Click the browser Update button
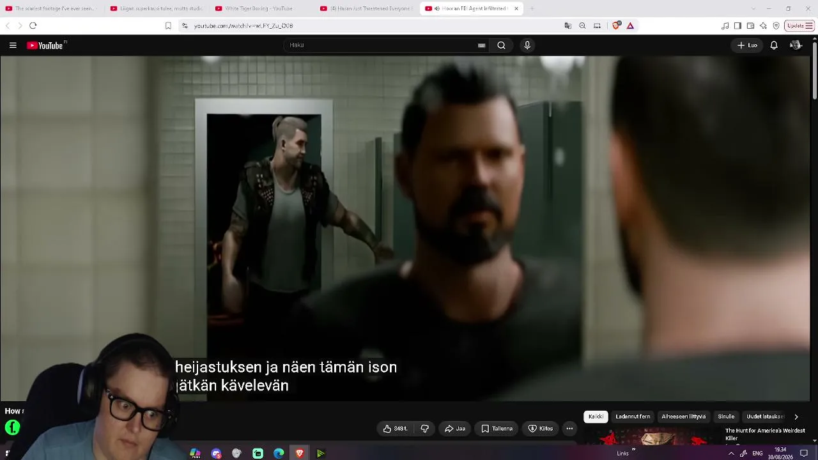The width and height of the screenshot is (818, 460). (x=799, y=26)
